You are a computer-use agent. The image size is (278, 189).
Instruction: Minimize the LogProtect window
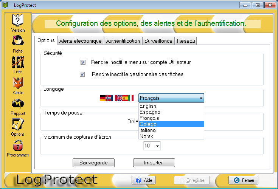click(x=245, y=5)
